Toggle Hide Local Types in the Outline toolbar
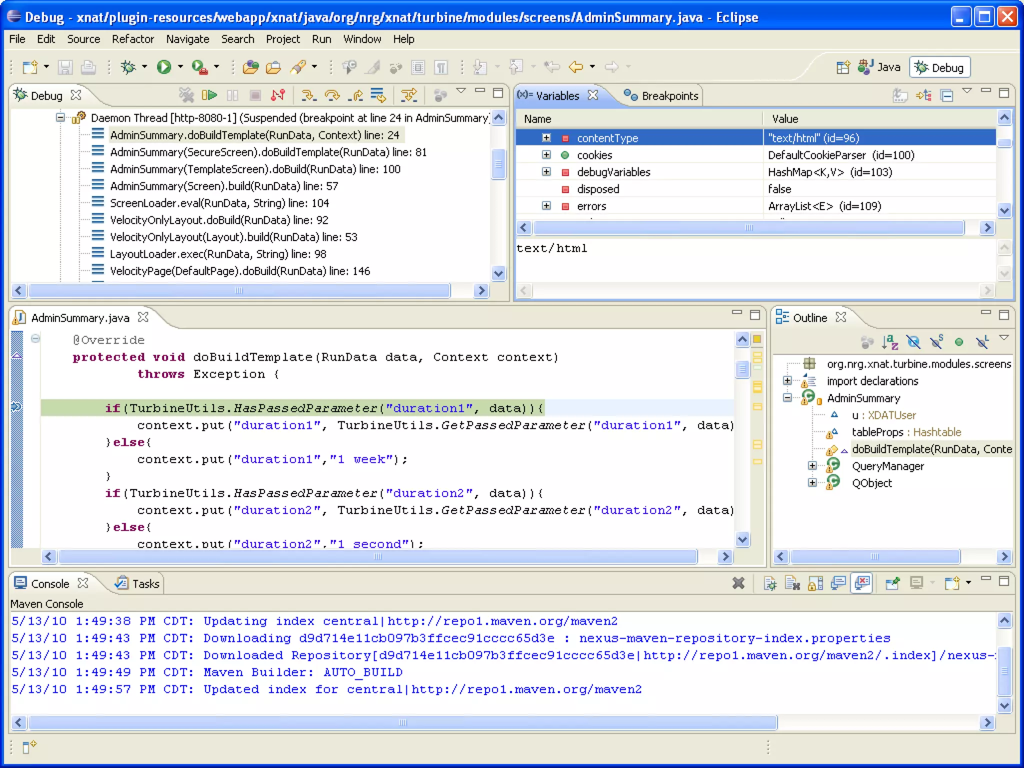The image size is (1024, 768). tap(982, 342)
